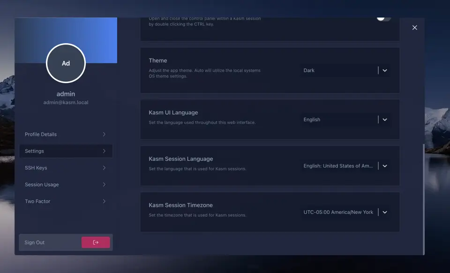Click the chevron next to Profile Details
Image resolution: width=450 pixels, height=273 pixels.
(x=104, y=134)
